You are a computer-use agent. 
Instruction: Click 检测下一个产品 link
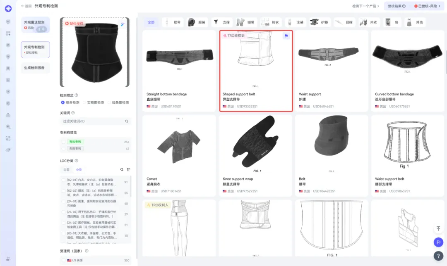(x=365, y=6)
